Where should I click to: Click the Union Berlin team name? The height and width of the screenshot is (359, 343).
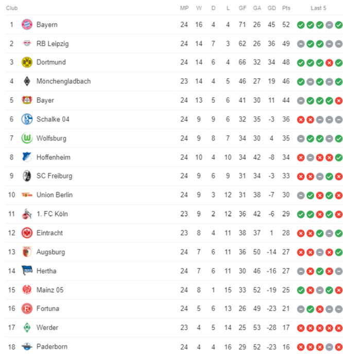[55, 195]
